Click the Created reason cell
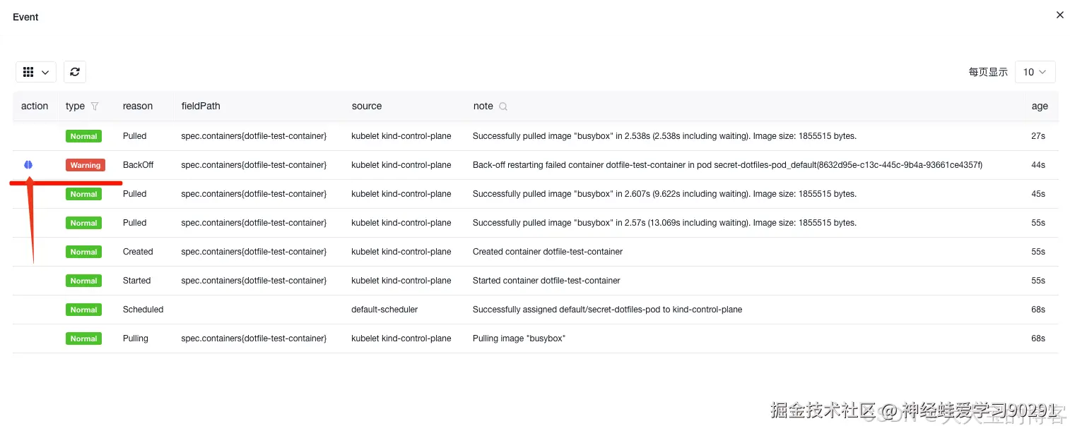This screenshot has height=433, width=1070. click(x=138, y=252)
